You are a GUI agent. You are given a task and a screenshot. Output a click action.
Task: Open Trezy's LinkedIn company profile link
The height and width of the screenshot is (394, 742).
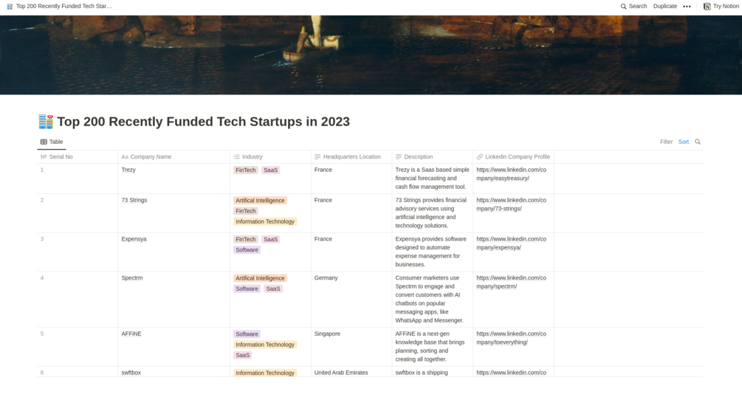click(x=511, y=174)
